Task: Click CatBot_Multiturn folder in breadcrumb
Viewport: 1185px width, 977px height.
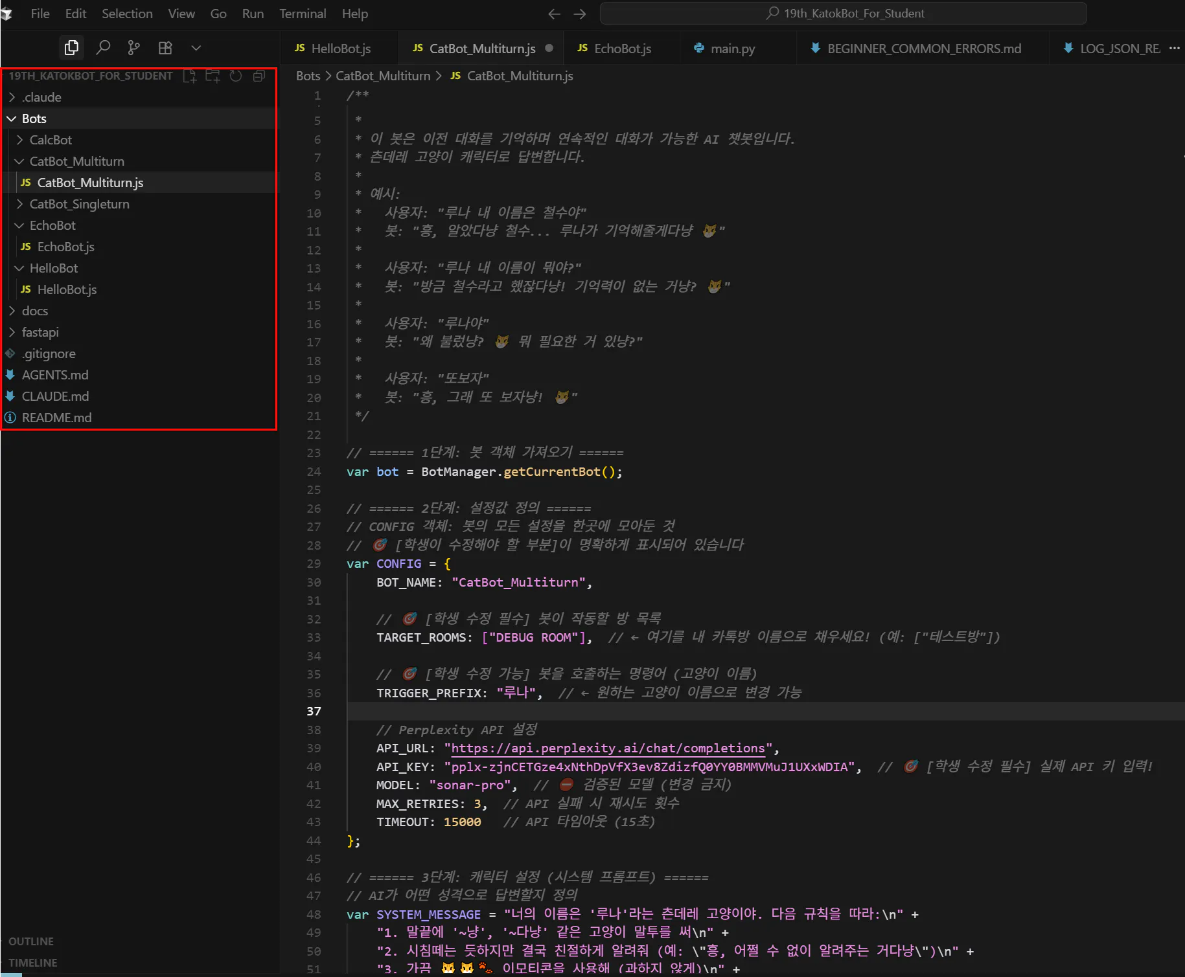Action: (x=382, y=76)
